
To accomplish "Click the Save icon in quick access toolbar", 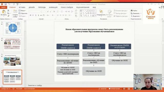I will coord(6,4).
